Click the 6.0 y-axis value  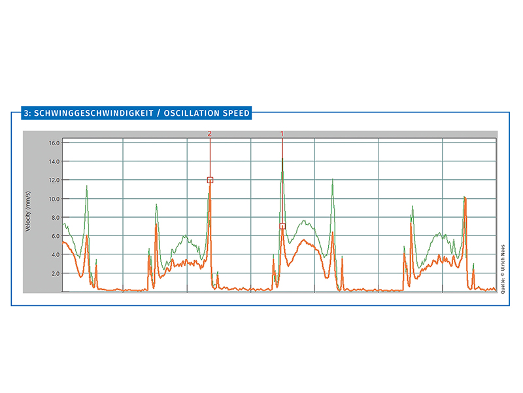(x=54, y=236)
